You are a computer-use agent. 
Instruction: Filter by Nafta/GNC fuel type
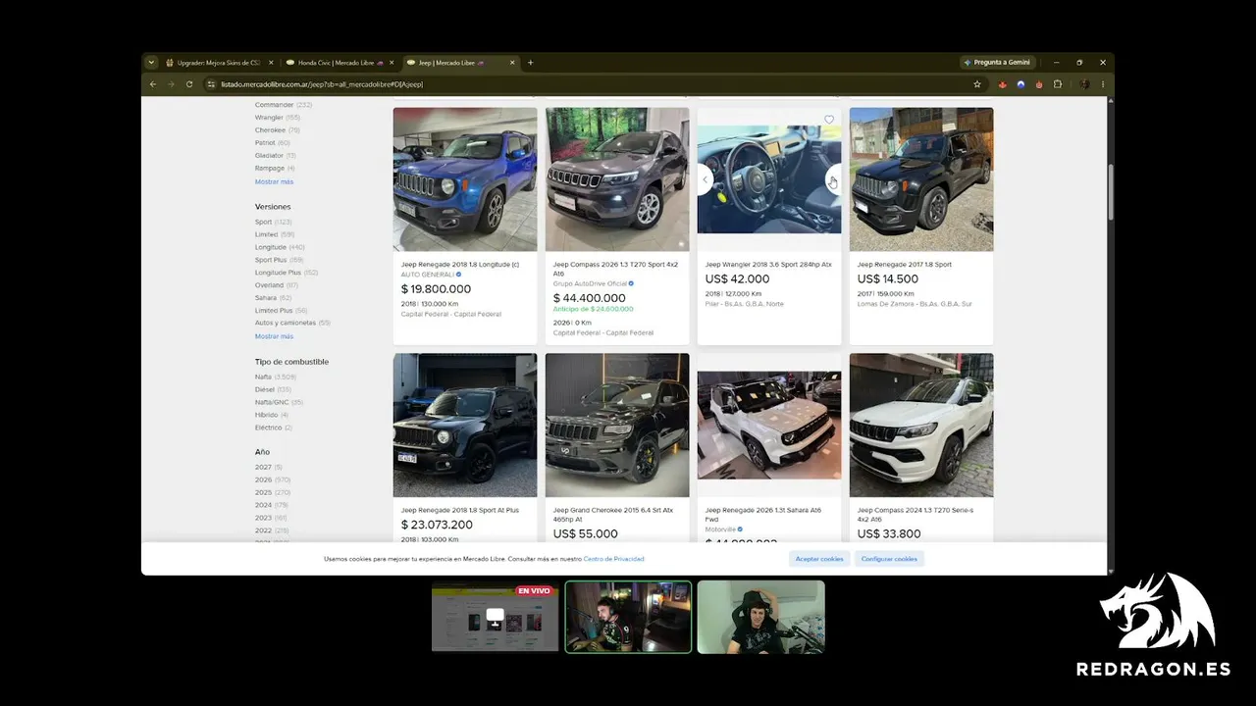(x=279, y=403)
